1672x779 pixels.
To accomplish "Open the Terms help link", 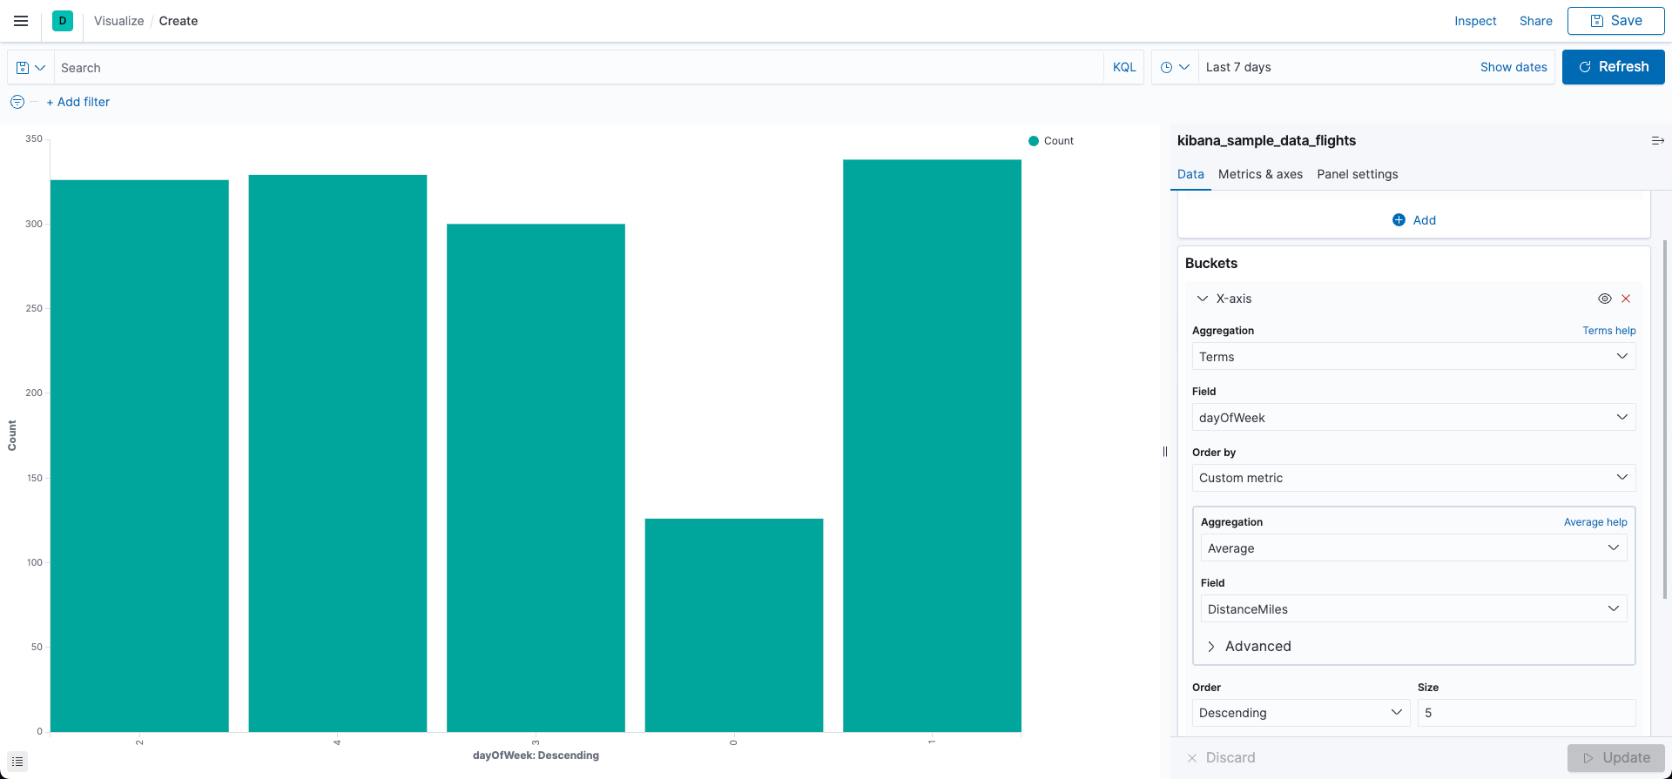I will click(x=1609, y=331).
